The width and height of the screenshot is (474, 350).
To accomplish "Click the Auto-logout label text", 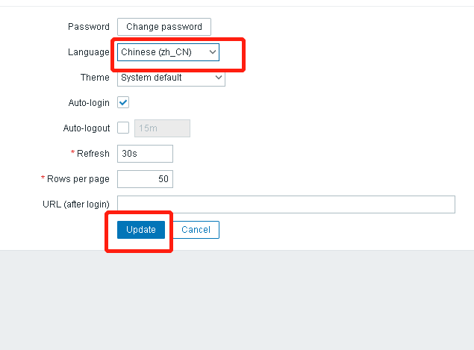I will tap(87, 128).
